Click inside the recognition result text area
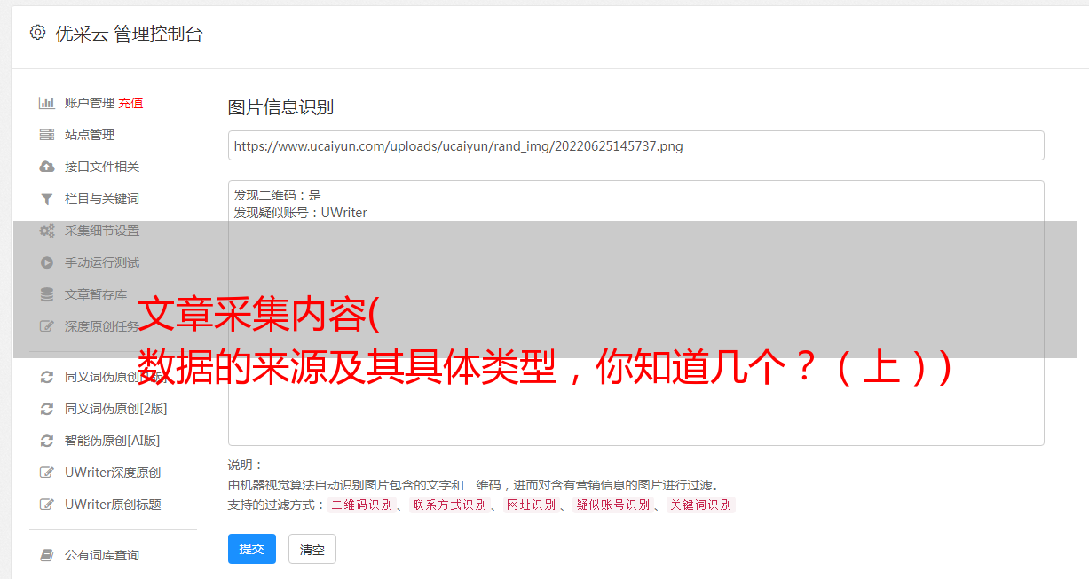 [635, 313]
